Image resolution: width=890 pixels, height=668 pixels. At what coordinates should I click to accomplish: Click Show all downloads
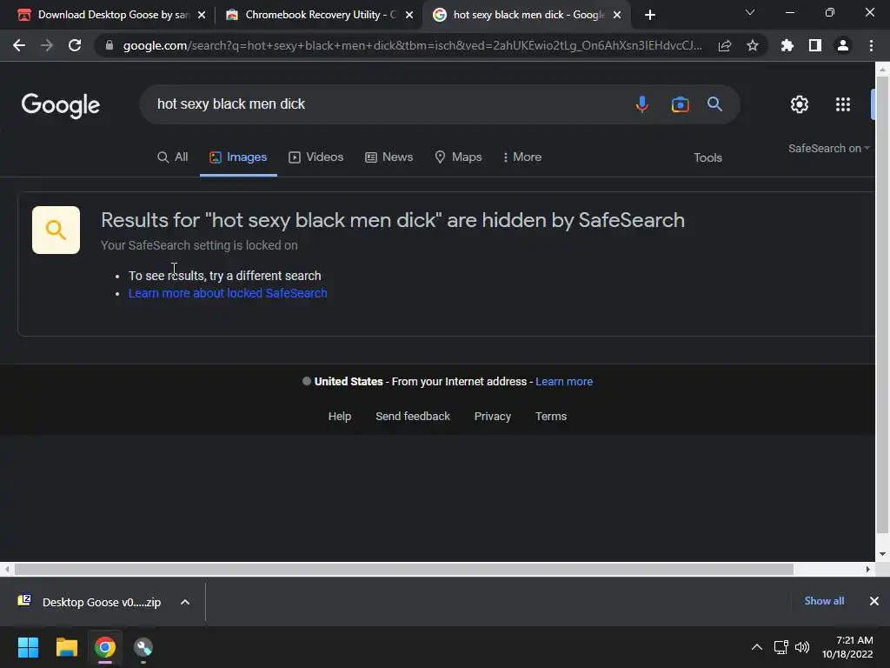pyautogui.click(x=824, y=601)
